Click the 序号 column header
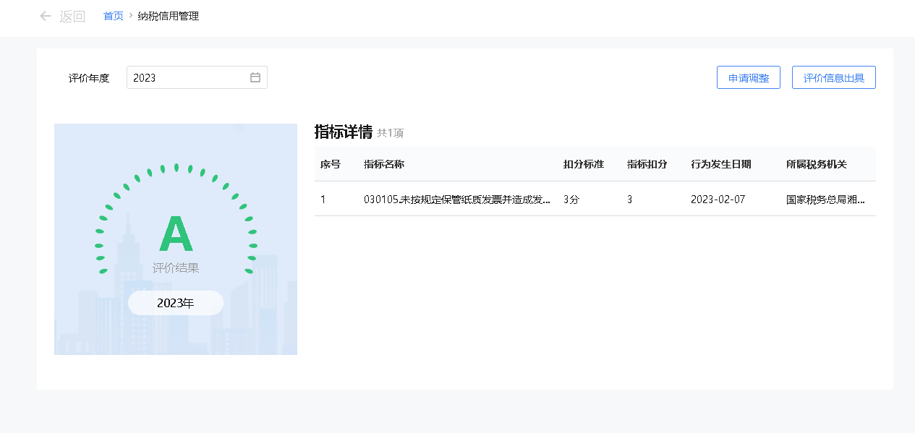 click(x=331, y=164)
